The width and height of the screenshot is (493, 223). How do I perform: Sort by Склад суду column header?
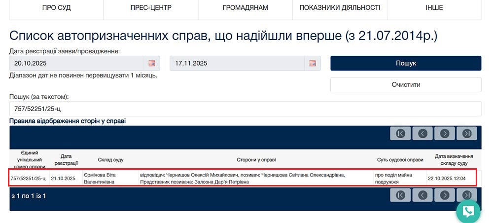[110, 160]
